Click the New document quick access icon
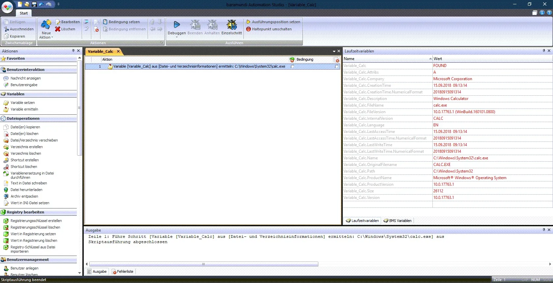This screenshot has width=553, height=283. pos(20,4)
